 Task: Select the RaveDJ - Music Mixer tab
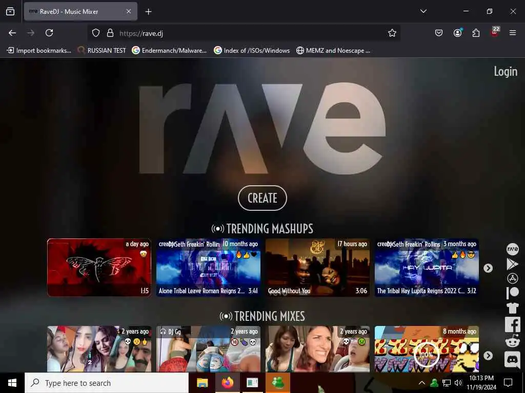tap(80, 11)
